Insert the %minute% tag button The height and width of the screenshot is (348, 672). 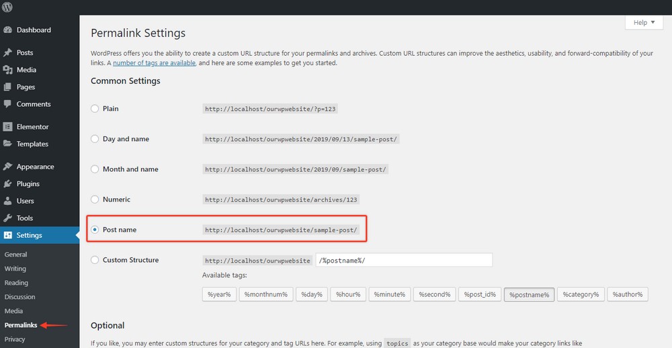[x=390, y=294]
